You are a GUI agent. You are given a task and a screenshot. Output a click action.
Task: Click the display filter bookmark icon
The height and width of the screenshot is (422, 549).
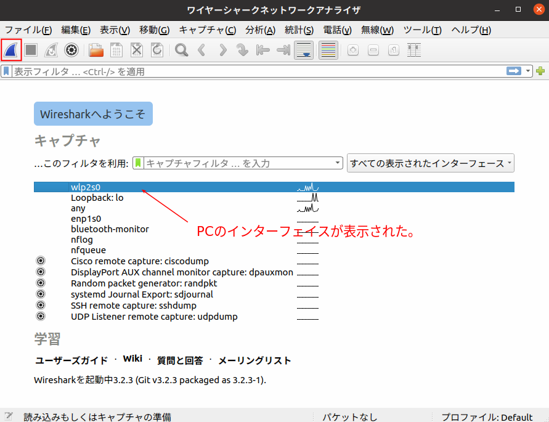click(7, 71)
